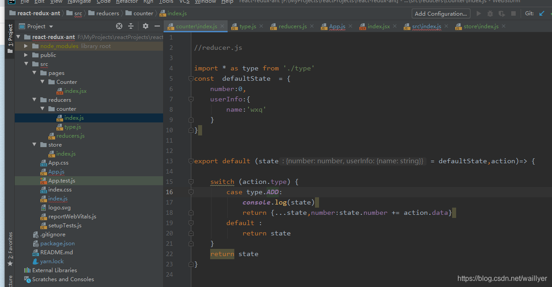Click the Run play icon
Viewport: 552px width, 287px height.
pyautogui.click(x=479, y=13)
